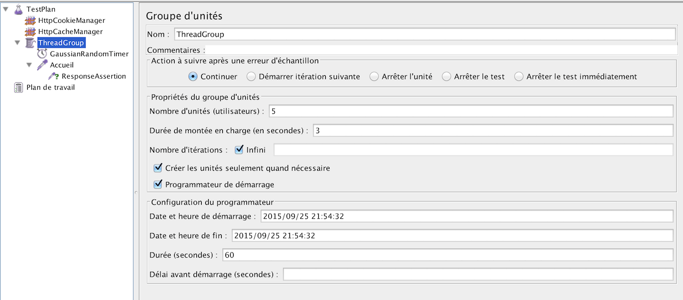Click the Durée (secondes) input field
The height and width of the screenshot is (300, 683).
(x=447, y=255)
